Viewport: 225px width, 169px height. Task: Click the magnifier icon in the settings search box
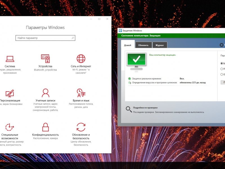pos(73,38)
